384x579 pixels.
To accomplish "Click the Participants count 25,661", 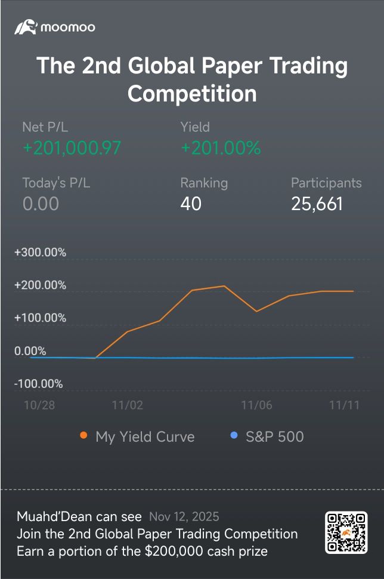I will pyautogui.click(x=317, y=204).
